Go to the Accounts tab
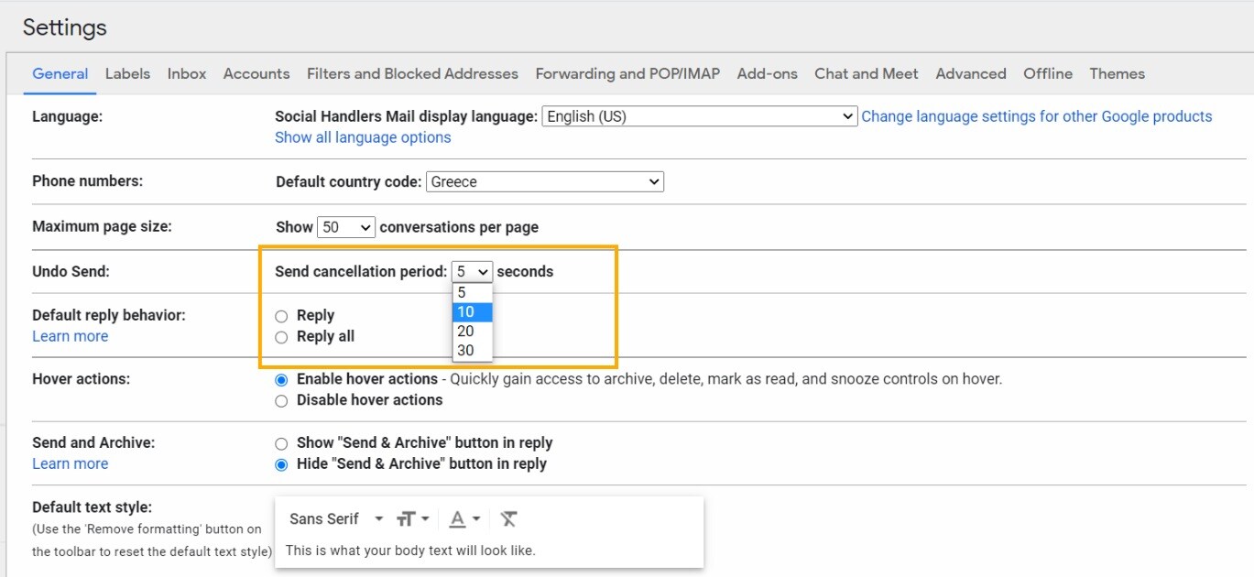Screen dimensions: 1254x577 tap(256, 73)
